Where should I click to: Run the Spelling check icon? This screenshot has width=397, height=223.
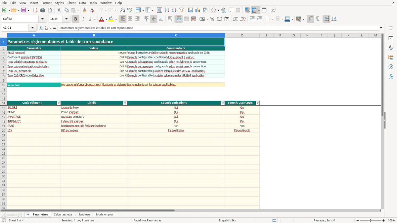[130, 10]
